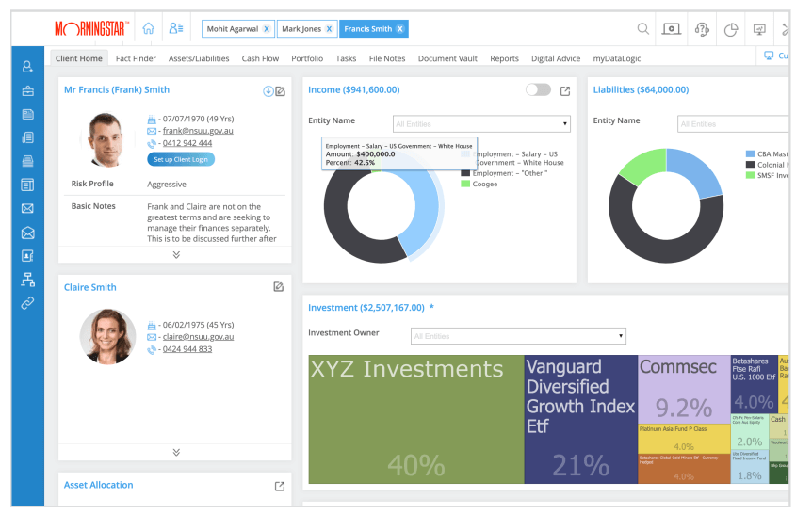Open the printer-style sidebar icon
796x514 pixels.
pyautogui.click(x=27, y=161)
